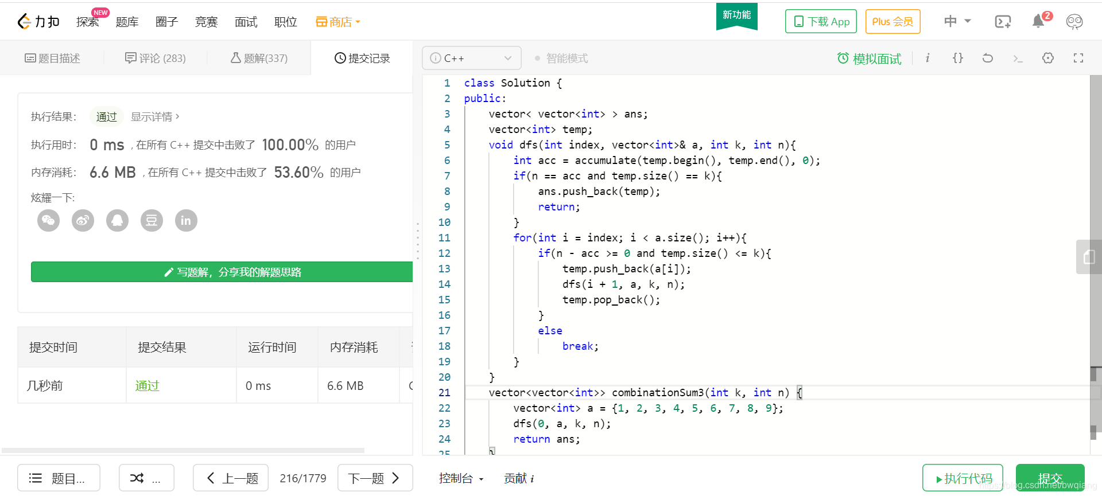Open 竞赛 in navigation bar

(x=206, y=22)
